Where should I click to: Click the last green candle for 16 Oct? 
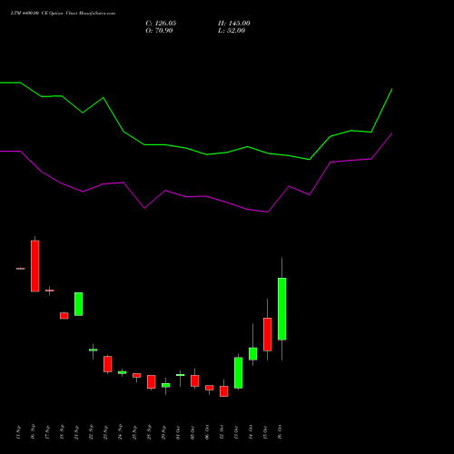[282, 309]
